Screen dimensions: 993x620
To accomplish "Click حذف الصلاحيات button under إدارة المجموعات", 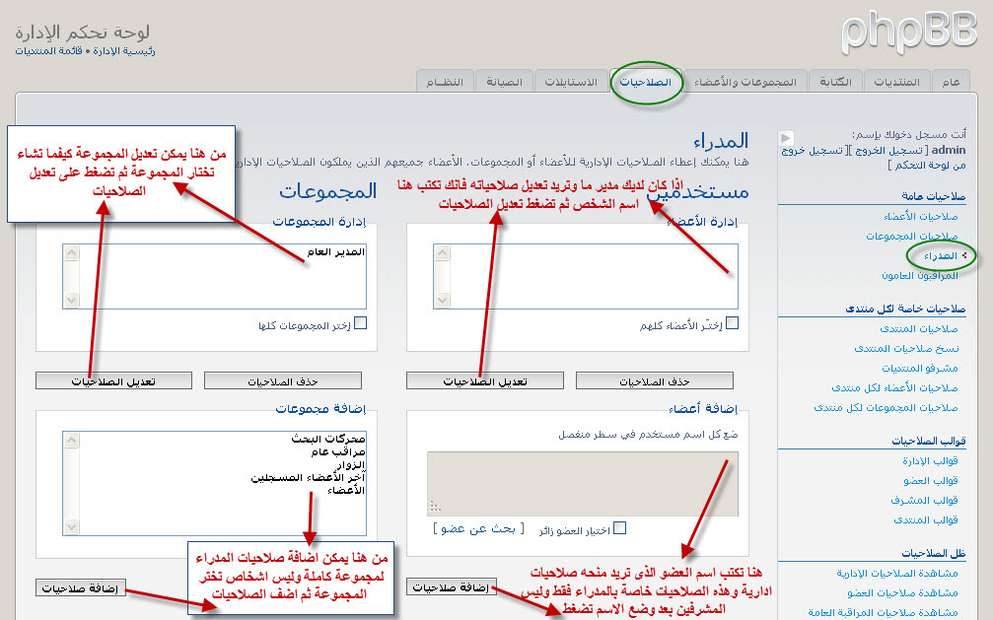I will click(282, 381).
